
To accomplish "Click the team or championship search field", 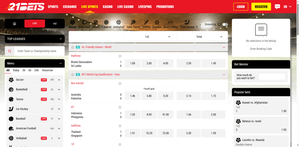I will pos(39,51).
